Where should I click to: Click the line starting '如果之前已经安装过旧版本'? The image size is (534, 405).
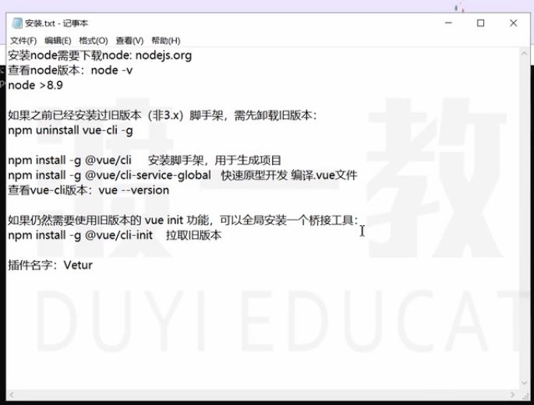point(162,115)
